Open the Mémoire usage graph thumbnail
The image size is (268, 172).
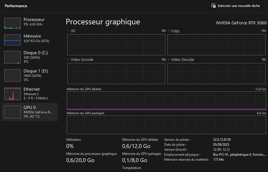click(12, 40)
